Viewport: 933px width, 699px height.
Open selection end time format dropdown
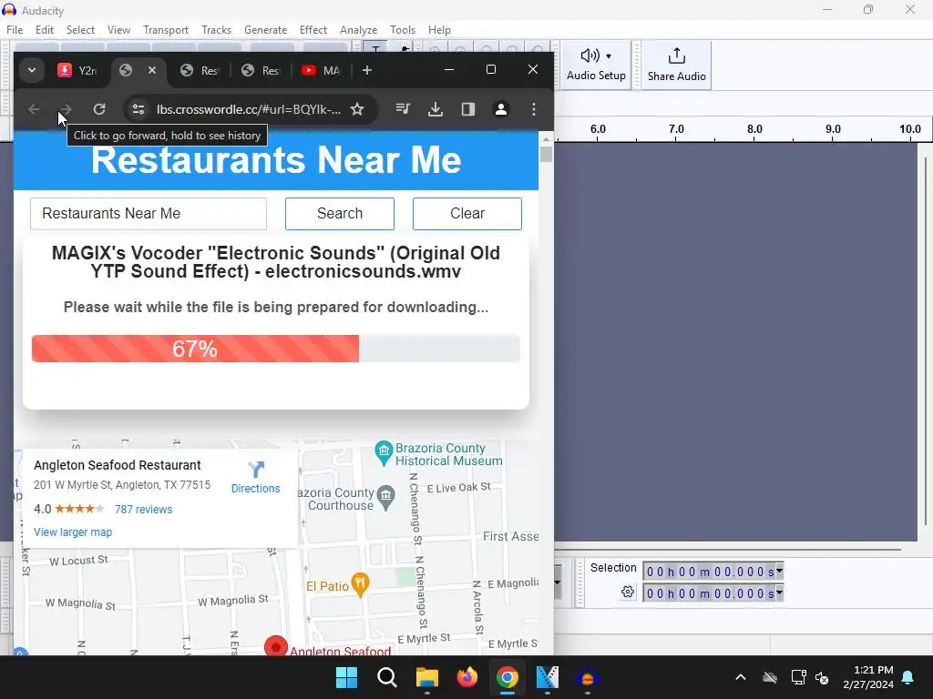[780, 593]
